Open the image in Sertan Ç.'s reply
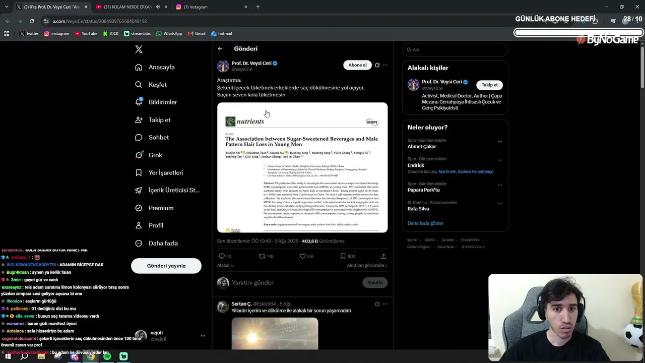Image resolution: width=645 pixels, height=363 pixels. pos(275,333)
